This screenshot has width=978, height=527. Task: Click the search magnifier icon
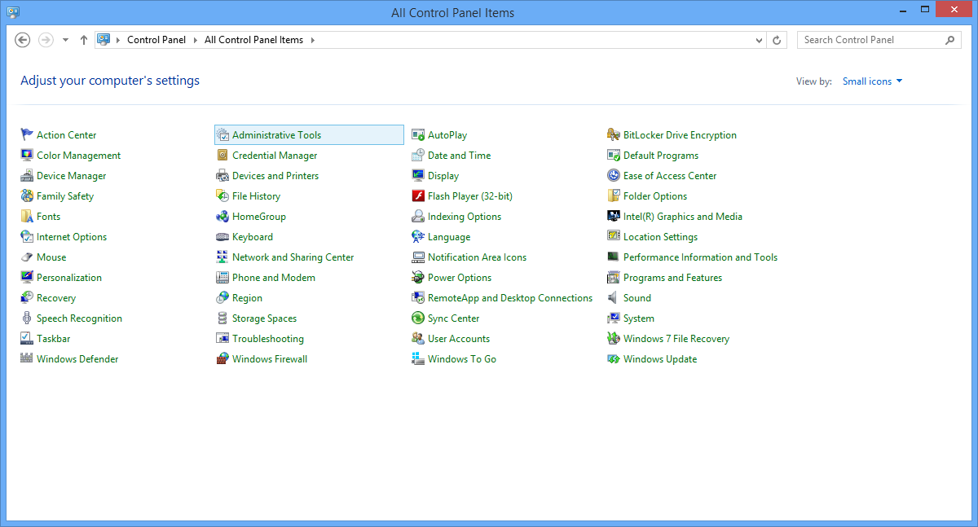(950, 40)
